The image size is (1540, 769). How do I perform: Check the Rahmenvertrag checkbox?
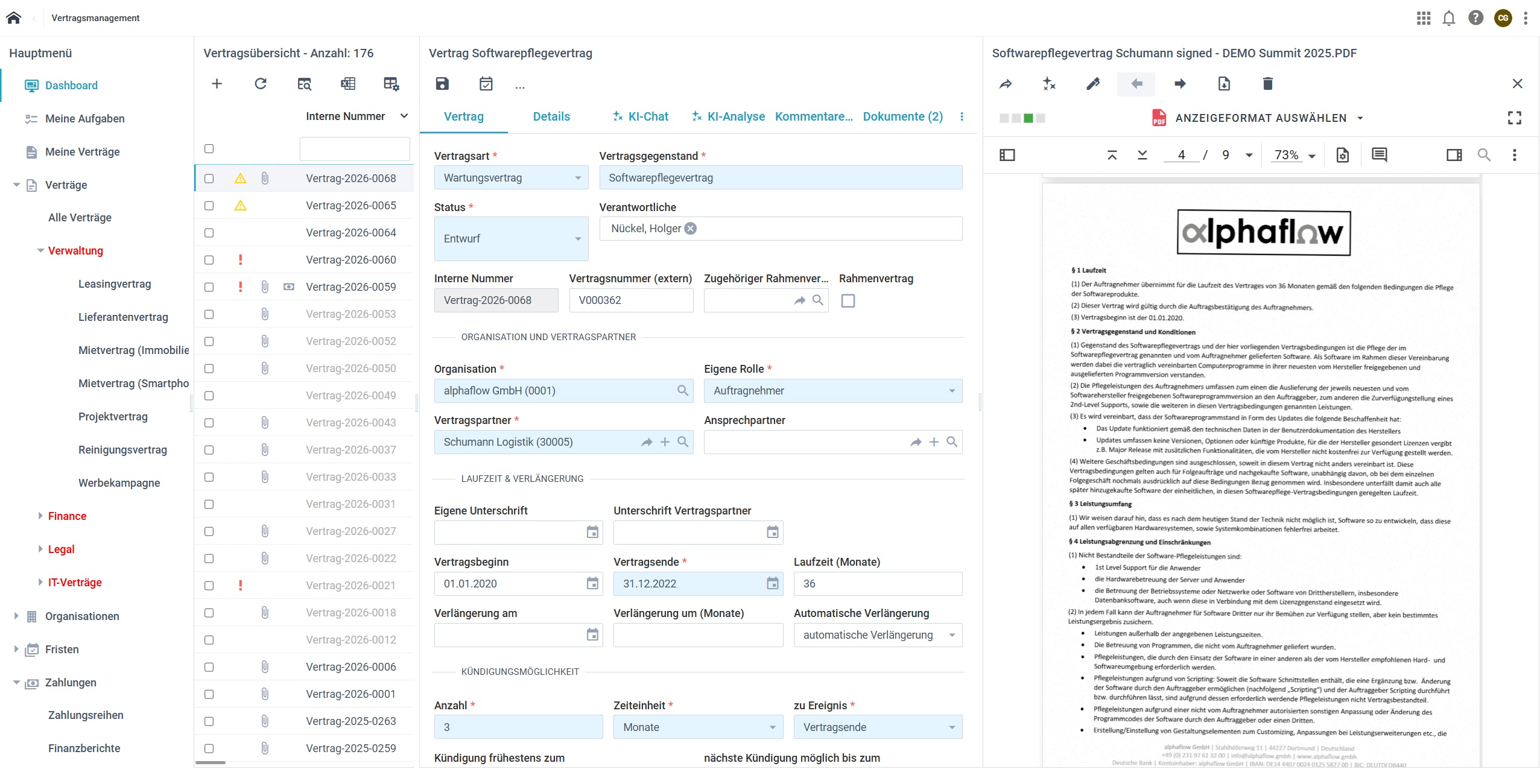(848, 300)
